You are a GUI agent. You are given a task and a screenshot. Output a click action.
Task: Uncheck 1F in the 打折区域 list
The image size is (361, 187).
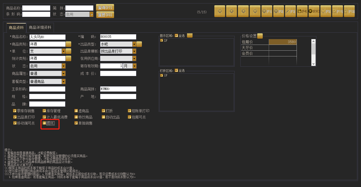162,75
